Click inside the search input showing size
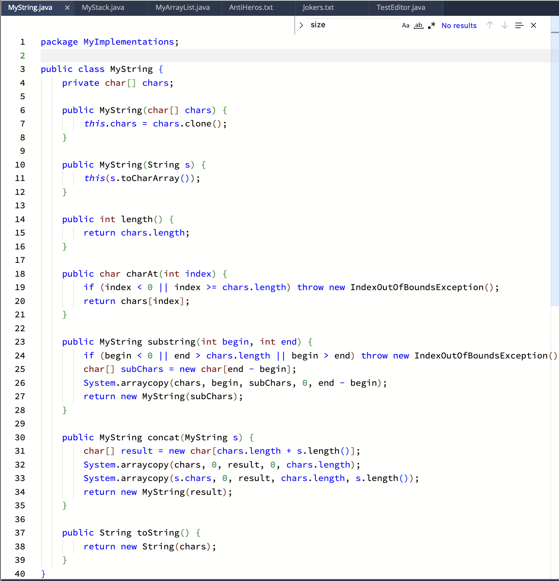 pyautogui.click(x=348, y=25)
